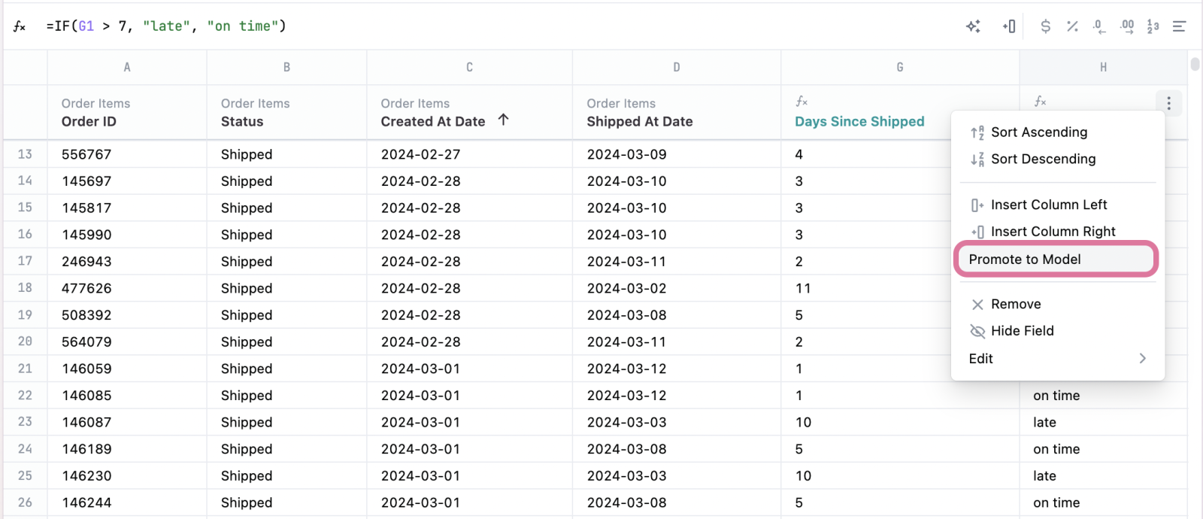
Task: Click the AI sparkle icon in toolbar
Action: coord(973,26)
